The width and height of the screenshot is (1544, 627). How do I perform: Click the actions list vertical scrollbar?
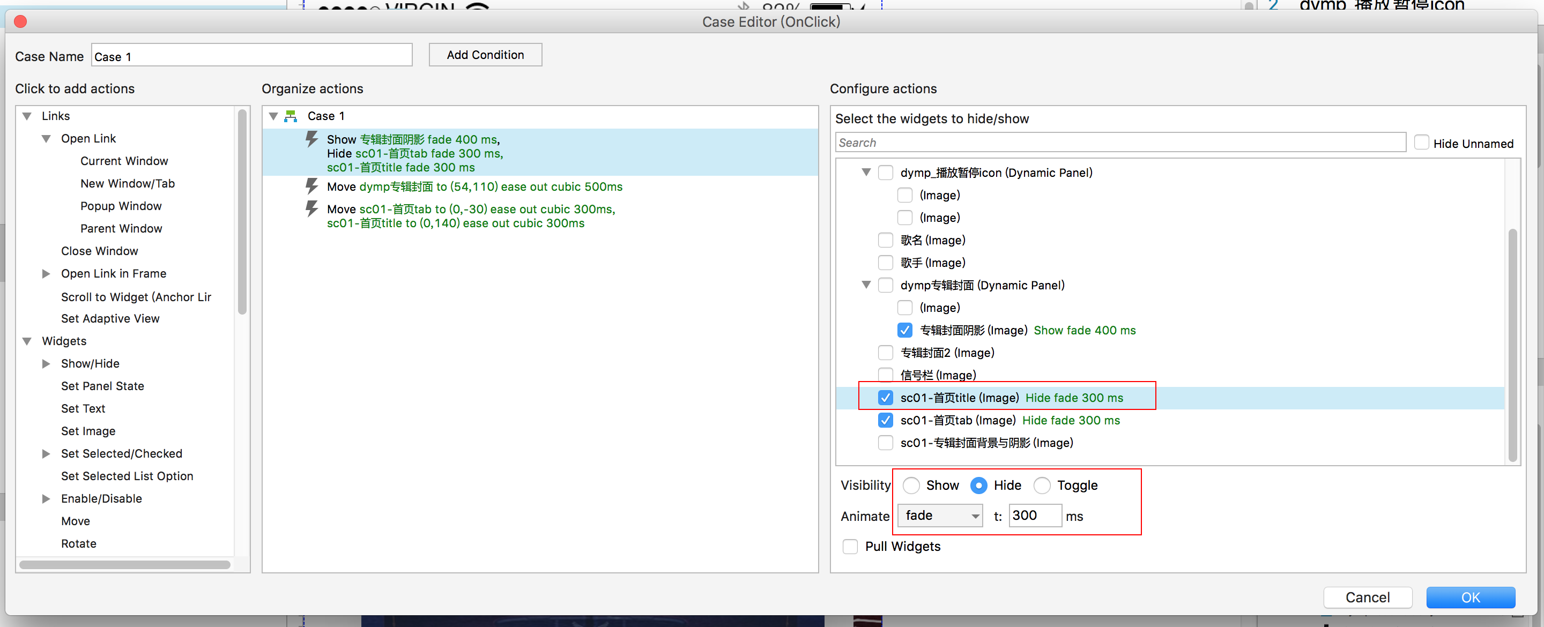coord(242,212)
